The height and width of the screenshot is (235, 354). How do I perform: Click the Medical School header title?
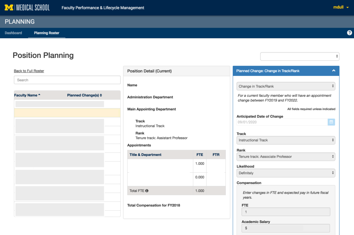(x=33, y=7)
